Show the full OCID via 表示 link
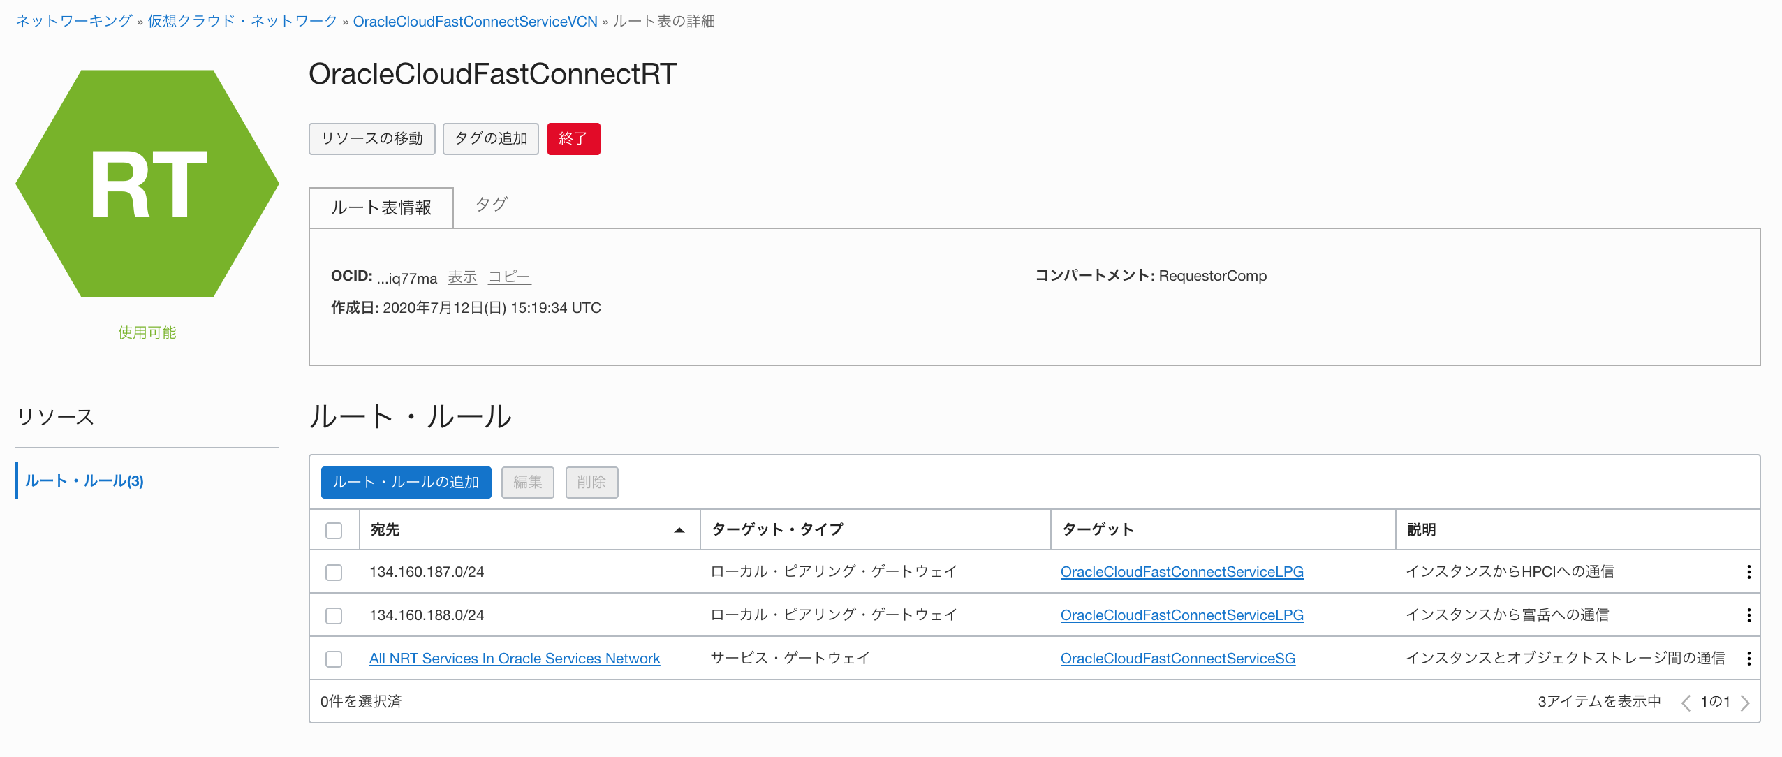Image resolution: width=1782 pixels, height=757 pixels. 462,277
